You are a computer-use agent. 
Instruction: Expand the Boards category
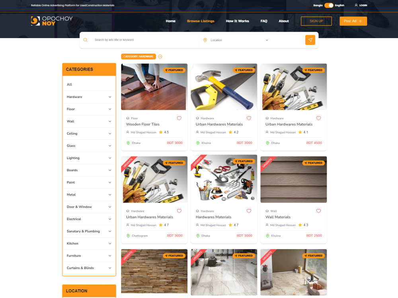point(110,170)
